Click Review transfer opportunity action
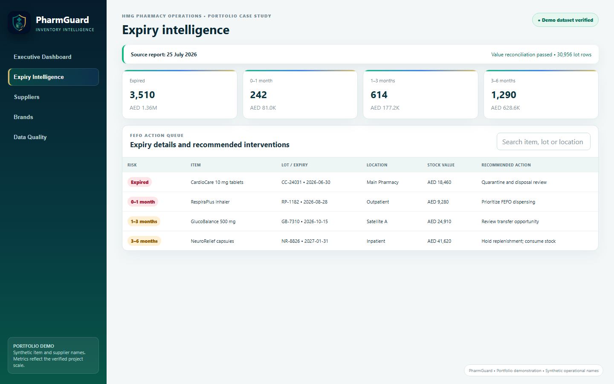This screenshot has width=614, height=384. tap(510, 221)
